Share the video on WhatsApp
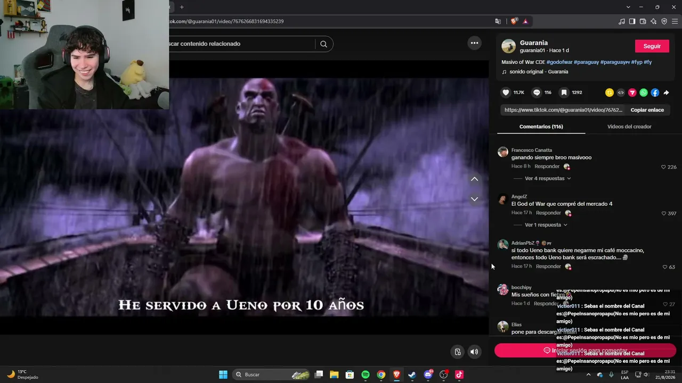Viewport: 682px width, 383px height. click(644, 93)
